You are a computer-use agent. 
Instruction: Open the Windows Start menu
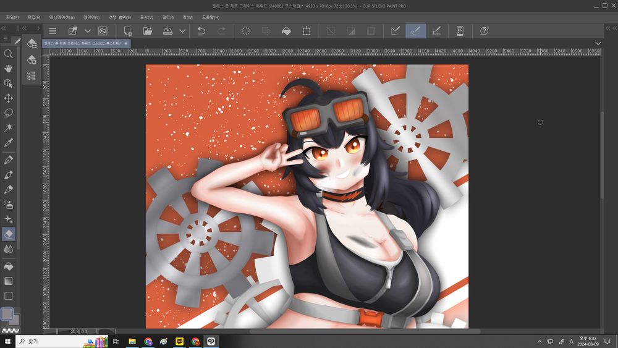pyautogui.click(x=7, y=341)
